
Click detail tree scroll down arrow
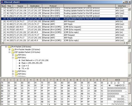point(129,75)
